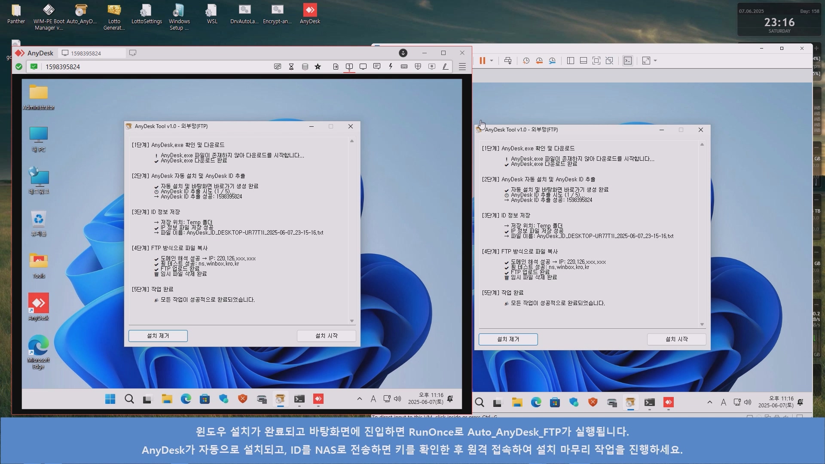Open the new session tab in AnyDesk
Image resolution: width=825 pixels, height=464 pixels.
[x=133, y=53]
